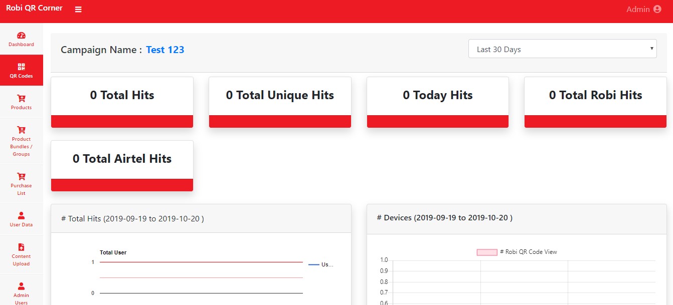673x305 pixels.
Task: Click the # Robi QR Code View label
Action: coord(528,252)
